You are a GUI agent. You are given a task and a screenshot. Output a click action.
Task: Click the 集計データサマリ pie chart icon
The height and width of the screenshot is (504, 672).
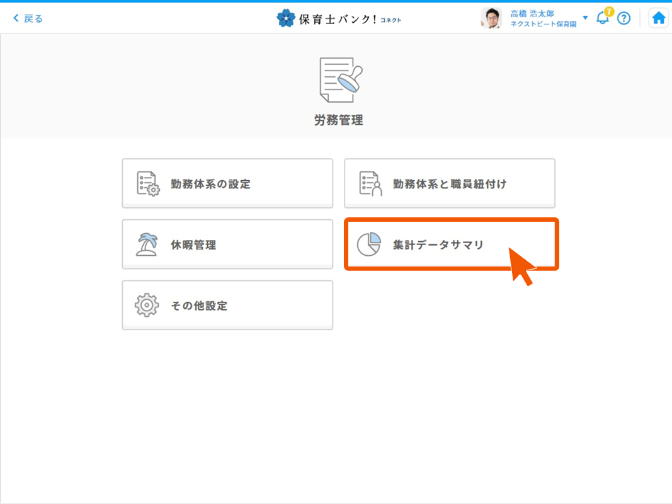tap(369, 244)
